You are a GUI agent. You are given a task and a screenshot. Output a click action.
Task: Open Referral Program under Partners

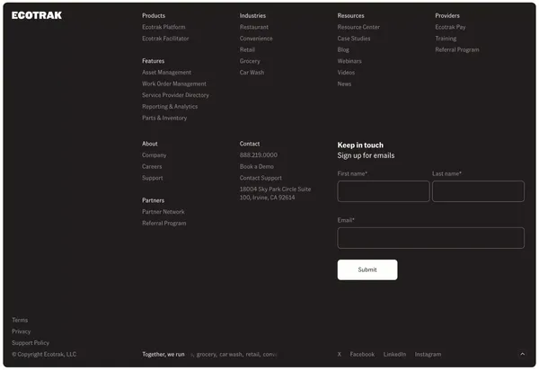click(164, 223)
